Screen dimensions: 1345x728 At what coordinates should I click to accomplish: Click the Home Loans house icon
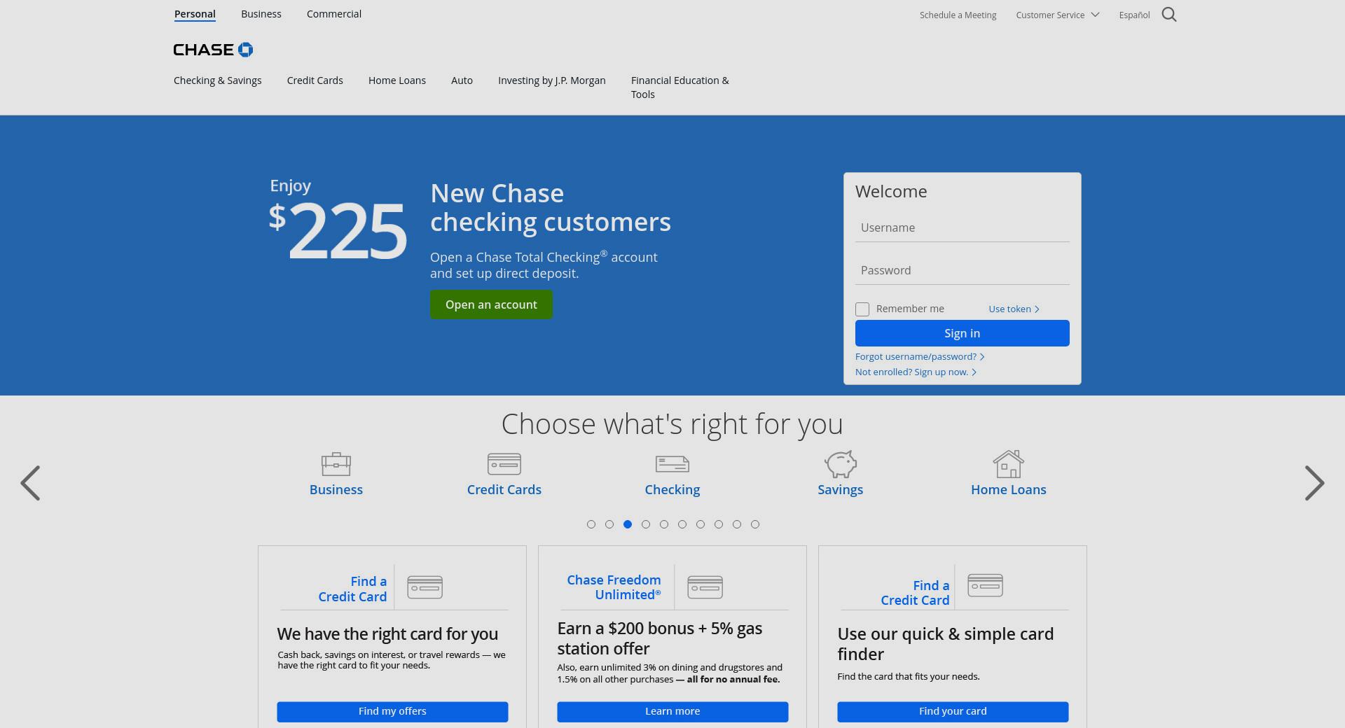coord(1009,463)
